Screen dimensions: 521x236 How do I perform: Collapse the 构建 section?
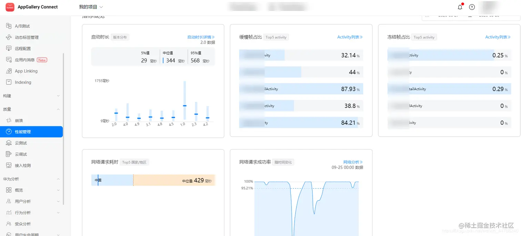tap(58, 96)
